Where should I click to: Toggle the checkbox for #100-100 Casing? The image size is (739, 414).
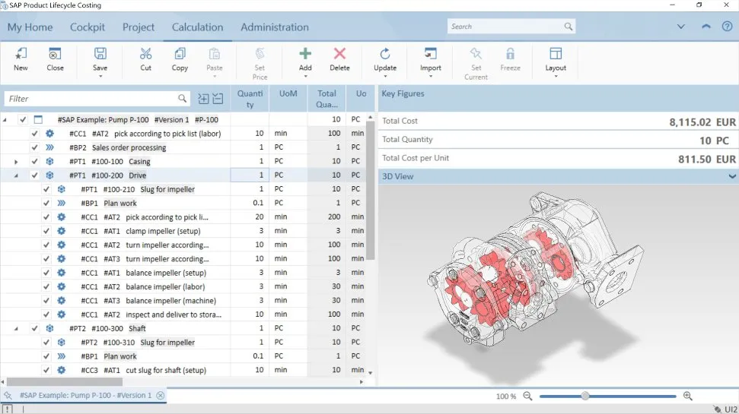click(35, 161)
